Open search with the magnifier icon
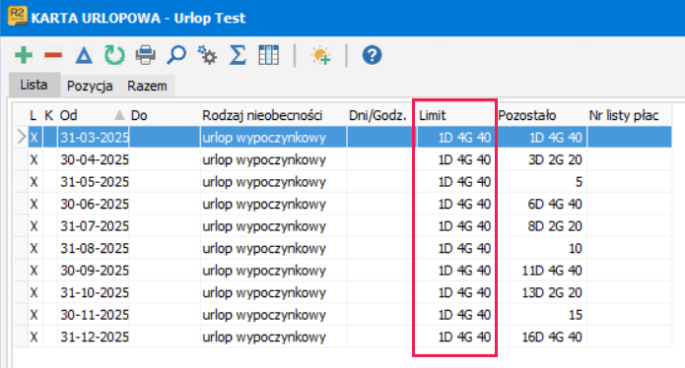This screenshot has height=368, width=685. click(176, 55)
